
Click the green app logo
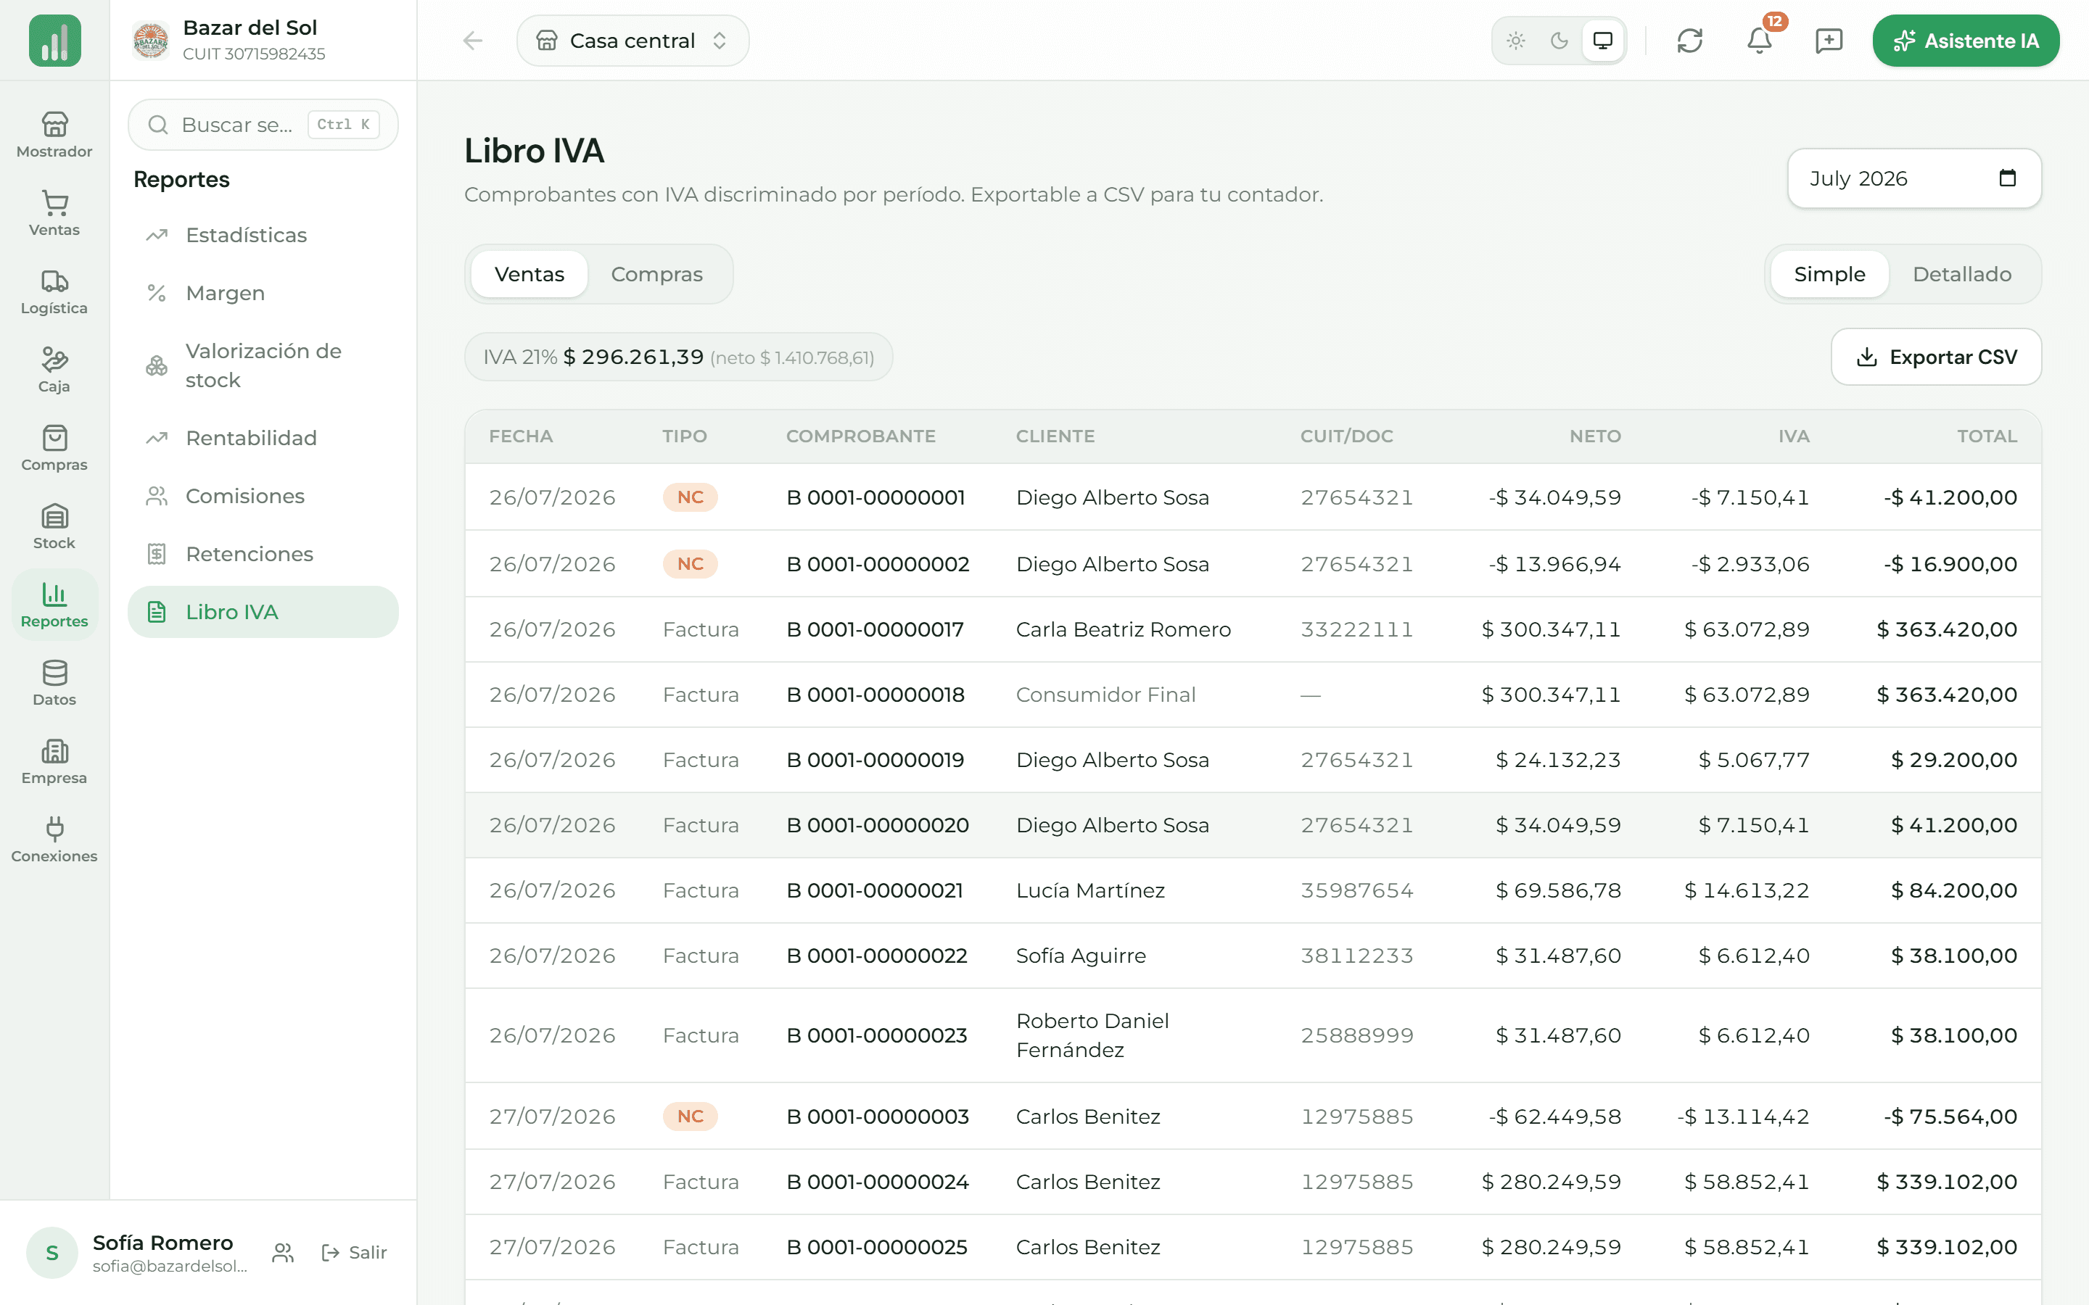pyautogui.click(x=54, y=41)
